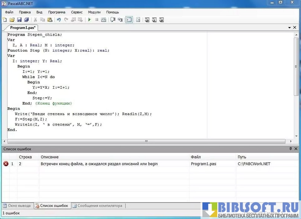The width and height of the screenshot is (301, 219).
Task: Click the Paste clipboard icon
Action: pyautogui.click(x=49, y=20)
